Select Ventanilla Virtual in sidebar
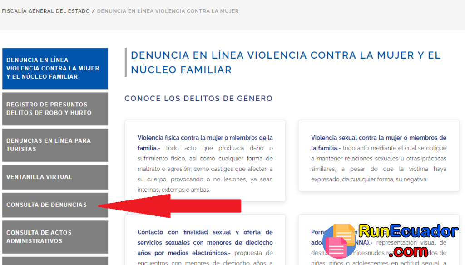 (55, 177)
